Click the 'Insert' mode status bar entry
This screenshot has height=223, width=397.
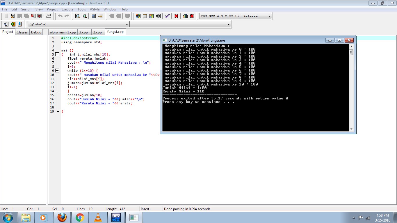point(145,209)
